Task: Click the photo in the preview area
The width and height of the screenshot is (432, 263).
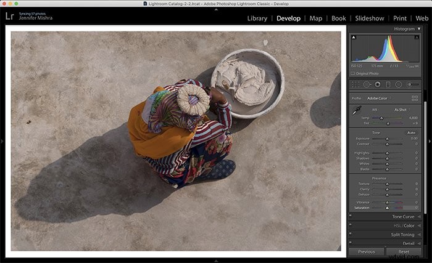Action: point(176,141)
